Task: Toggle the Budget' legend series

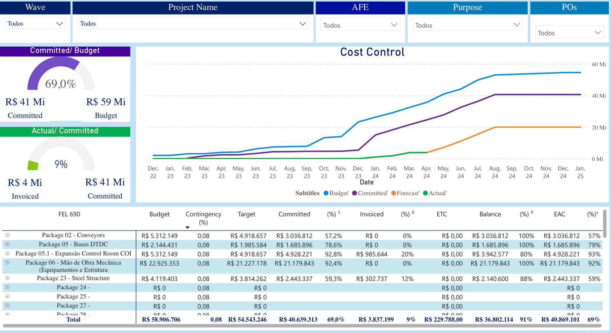Action: point(336,193)
